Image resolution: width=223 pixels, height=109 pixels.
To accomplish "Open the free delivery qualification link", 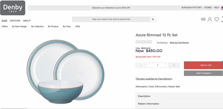I will [x=154, y=79].
